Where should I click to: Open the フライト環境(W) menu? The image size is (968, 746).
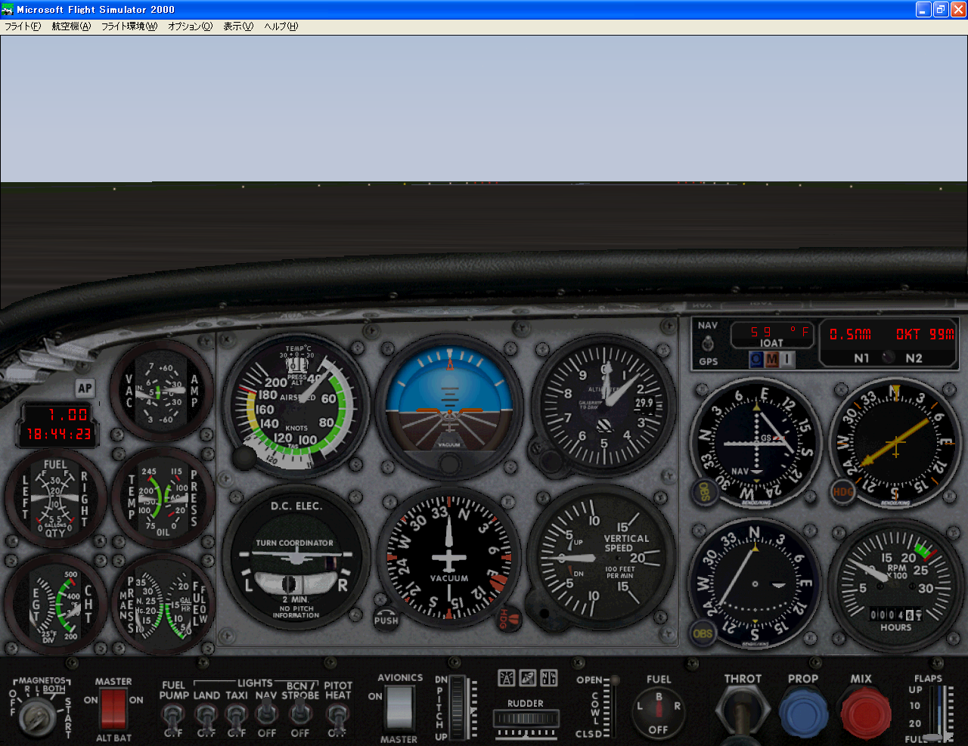(129, 26)
